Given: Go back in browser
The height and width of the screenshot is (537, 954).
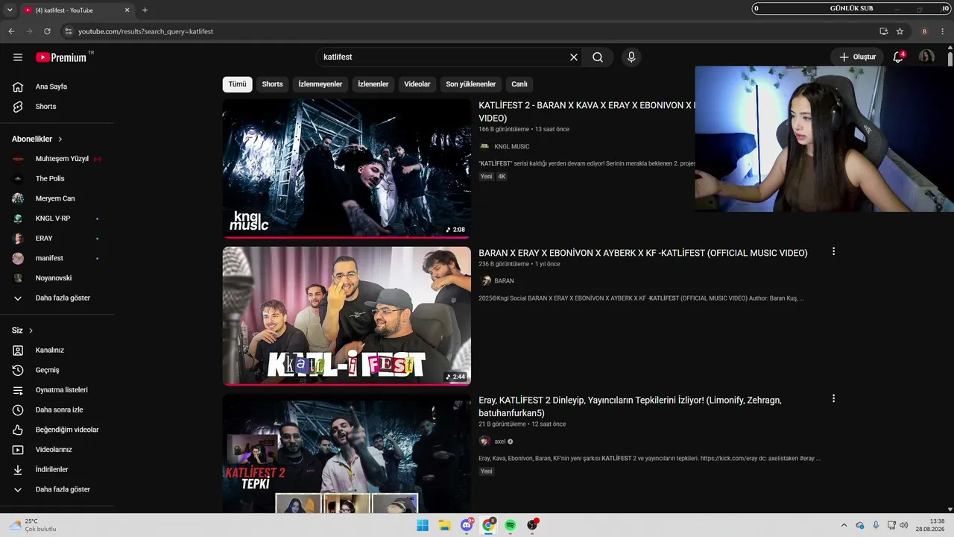Looking at the screenshot, I should (11, 31).
